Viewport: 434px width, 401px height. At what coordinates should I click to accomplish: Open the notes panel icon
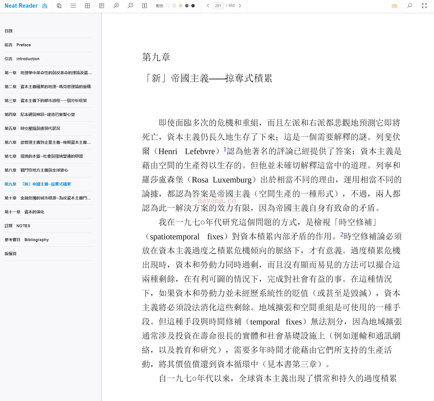[x=102, y=6]
